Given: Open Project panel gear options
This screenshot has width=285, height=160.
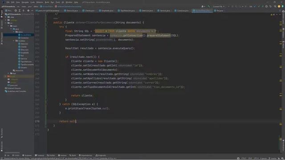Looking at the screenshot, I should click(28, 11).
